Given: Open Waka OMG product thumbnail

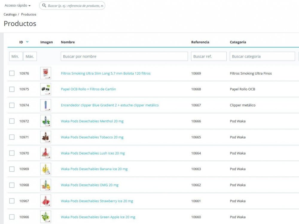Looking at the screenshot, I should pos(45,185).
